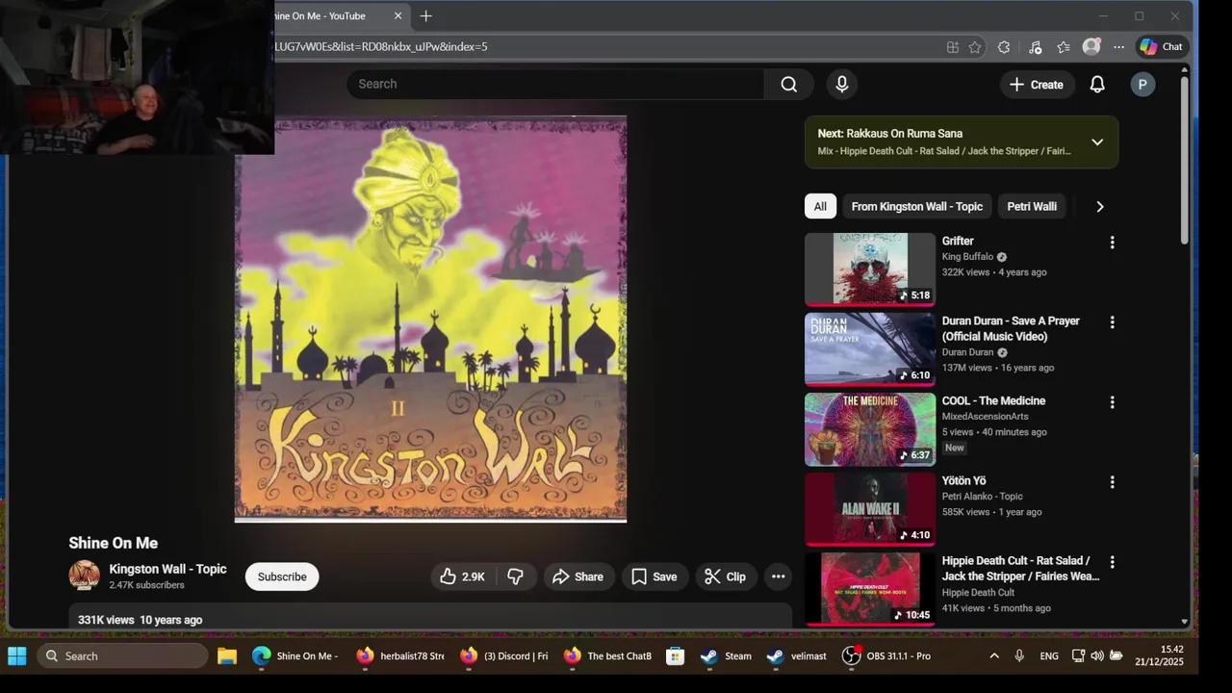This screenshot has width=1232, height=693.
Task: Open Edge settings and more ellipsis
Action: tap(1118, 46)
